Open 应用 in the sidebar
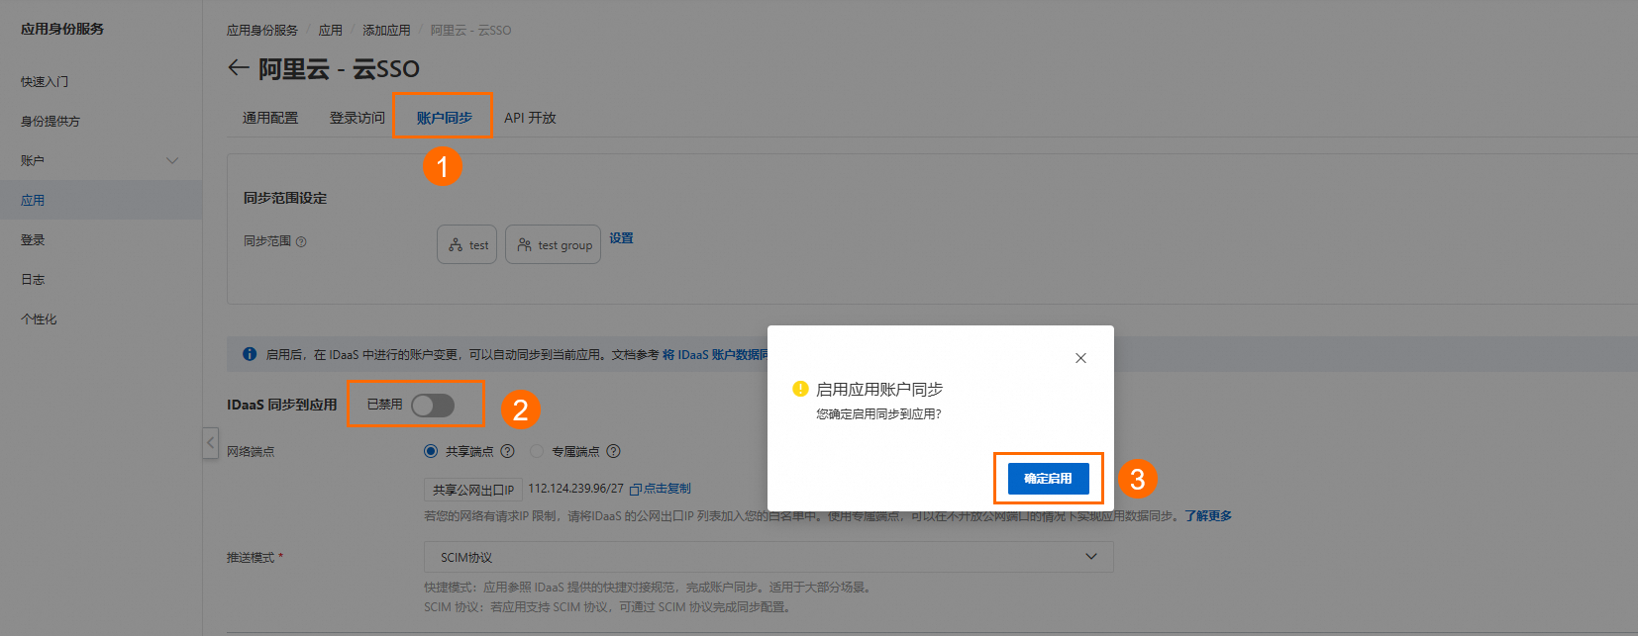This screenshot has height=636, width=1638. pos(101,200)
